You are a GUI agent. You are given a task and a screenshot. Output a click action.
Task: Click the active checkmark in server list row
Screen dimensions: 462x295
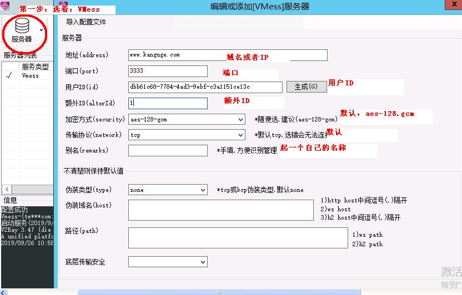tap(8, 76)
